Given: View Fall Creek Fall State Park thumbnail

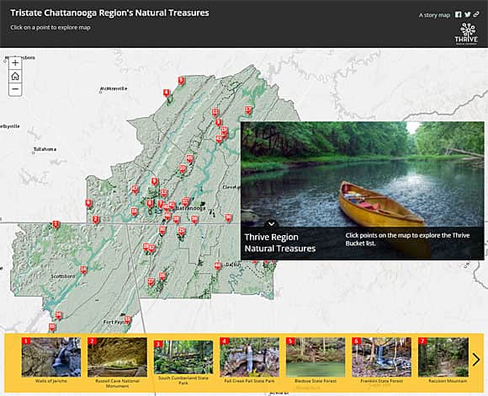Looking at the screenshot, I should pyautogui.click(x=250, y=357).
